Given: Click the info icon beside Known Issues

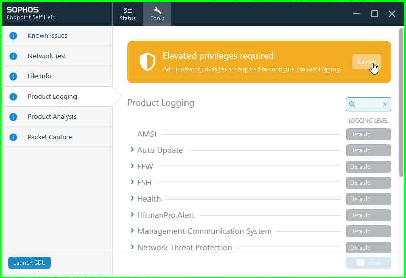Looking at the screenshot, I should (x=13, y=36).
